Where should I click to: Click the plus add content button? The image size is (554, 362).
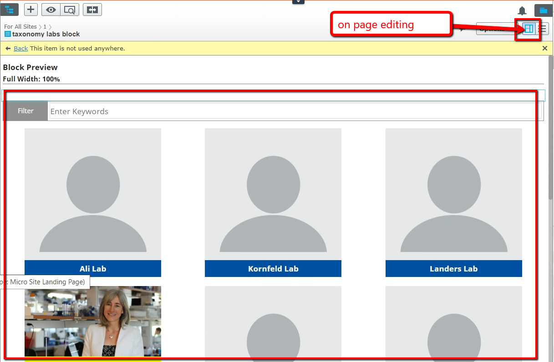tap(30, 10)
